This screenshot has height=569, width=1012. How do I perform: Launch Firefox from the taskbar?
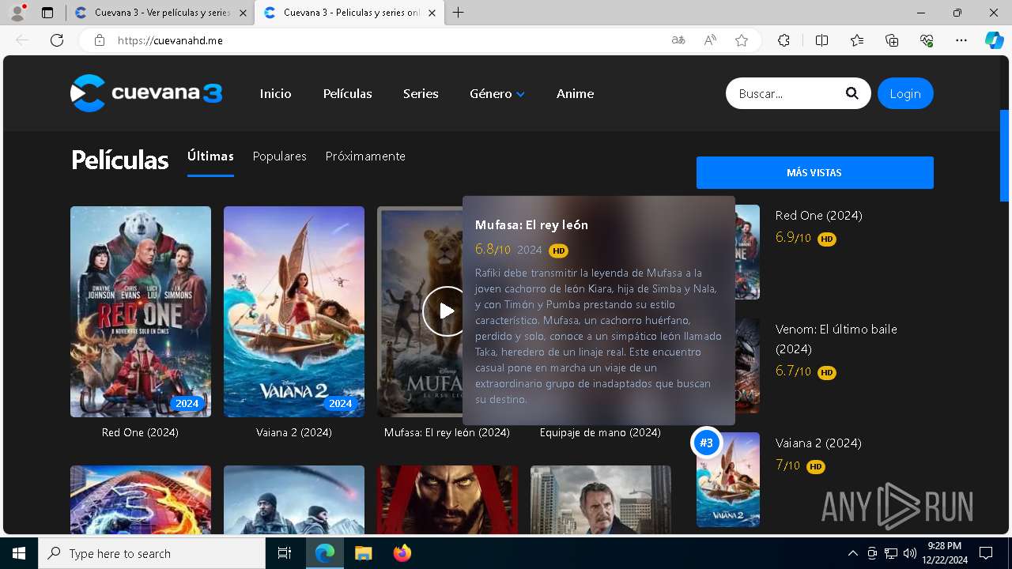tap(402, 553)
